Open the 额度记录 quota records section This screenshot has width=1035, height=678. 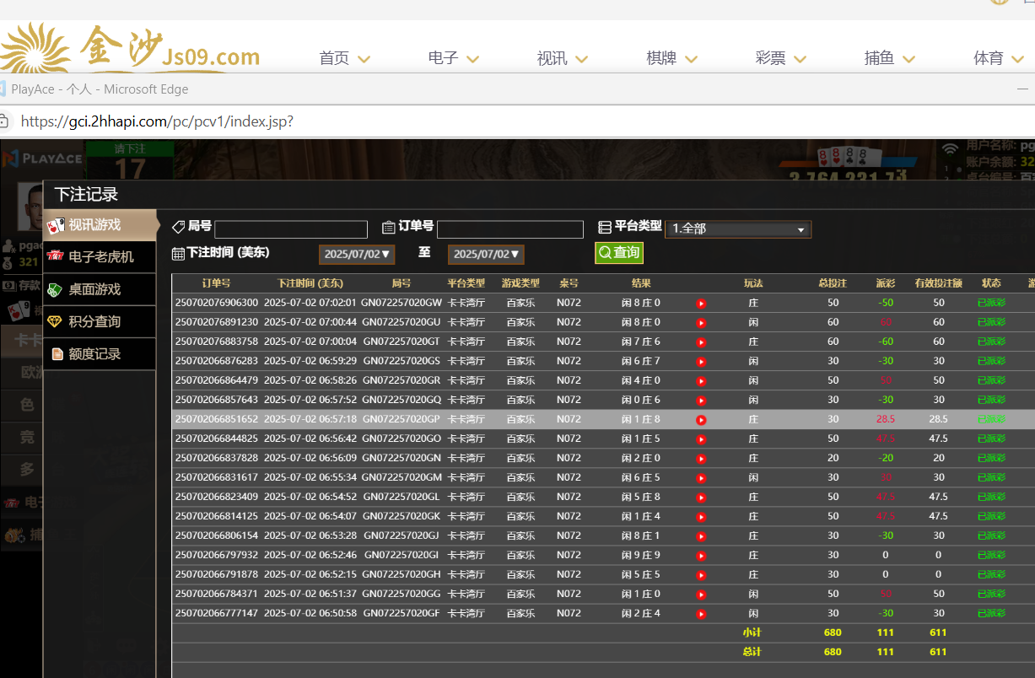coord(94,354)
